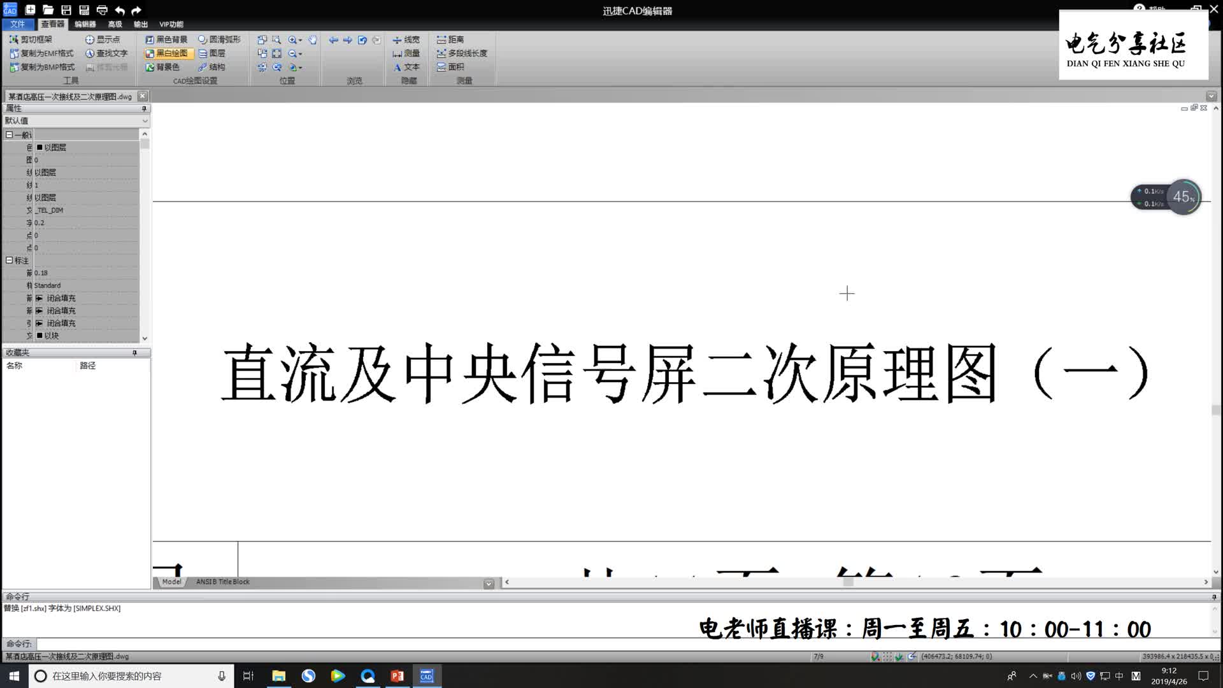Image resolution: width=1223 pixels, height=688 pixels.
Task: Select the pan hand tool
Action: click(313, 39)
